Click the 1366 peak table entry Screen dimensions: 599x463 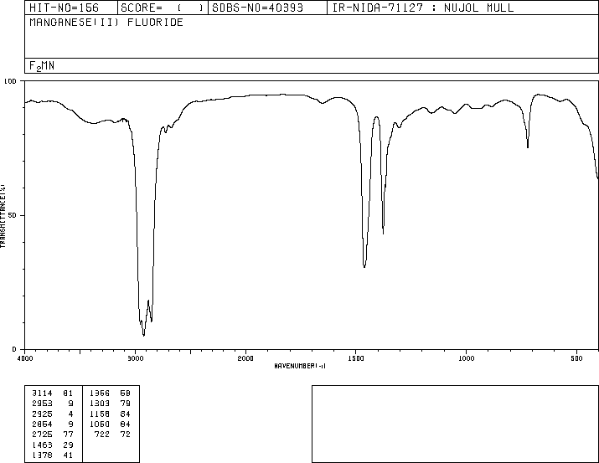[100, 394]
